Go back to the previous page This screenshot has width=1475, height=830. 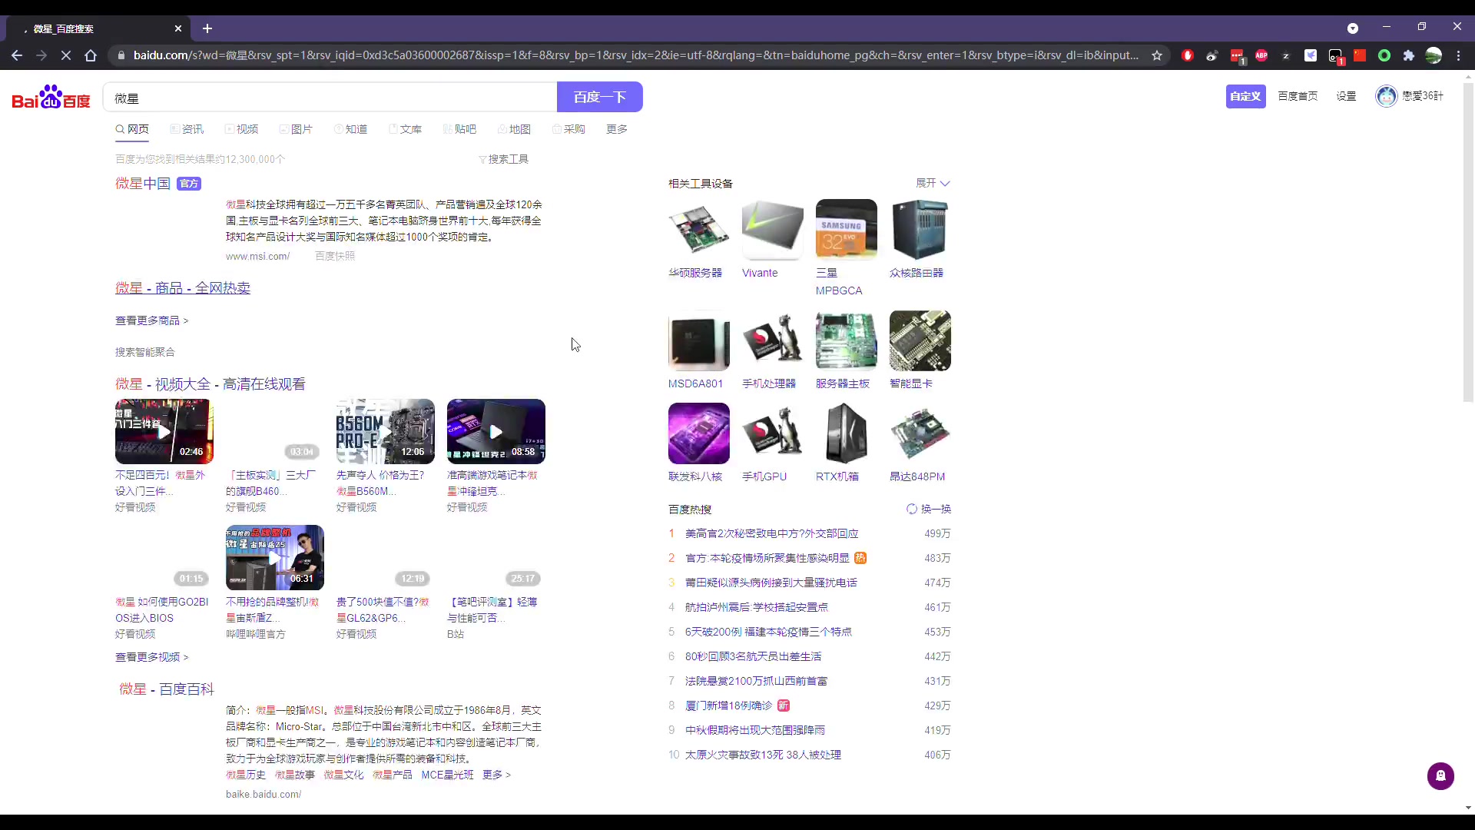click(x=17, y=55)
